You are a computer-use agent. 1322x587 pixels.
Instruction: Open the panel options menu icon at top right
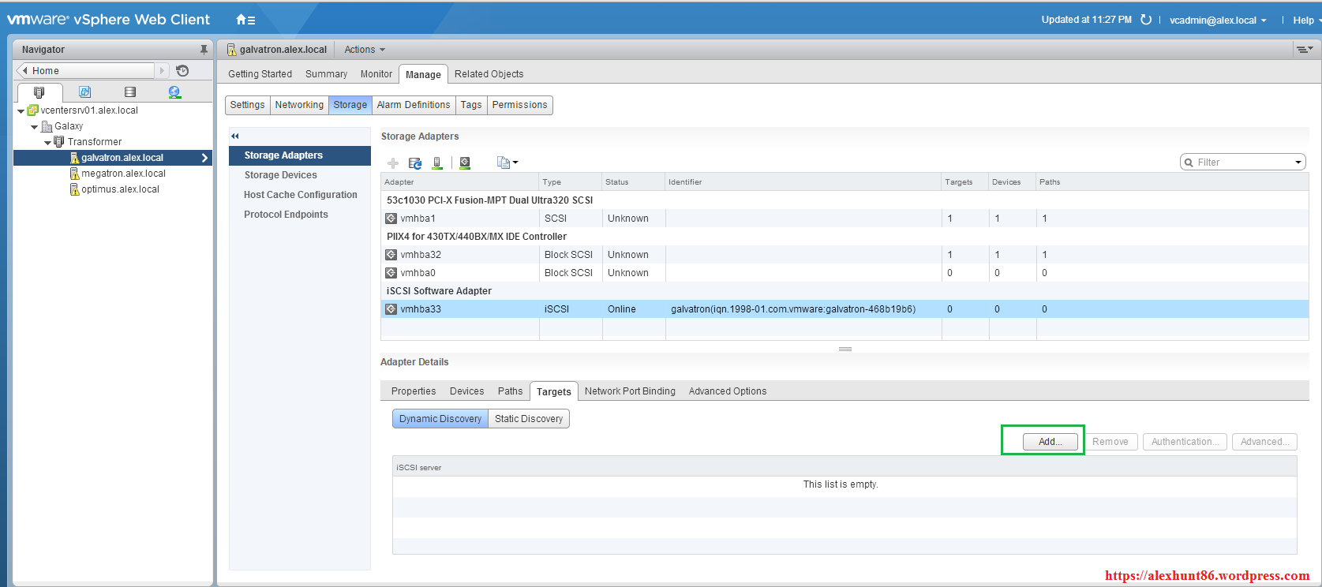click(x=1305, y=49)
